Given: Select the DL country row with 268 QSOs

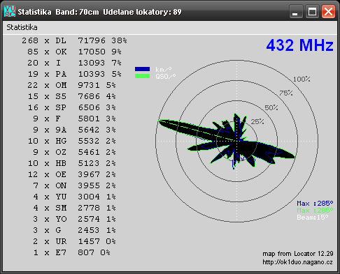Looking at the screenshot, I should click(x=74, y=40).
